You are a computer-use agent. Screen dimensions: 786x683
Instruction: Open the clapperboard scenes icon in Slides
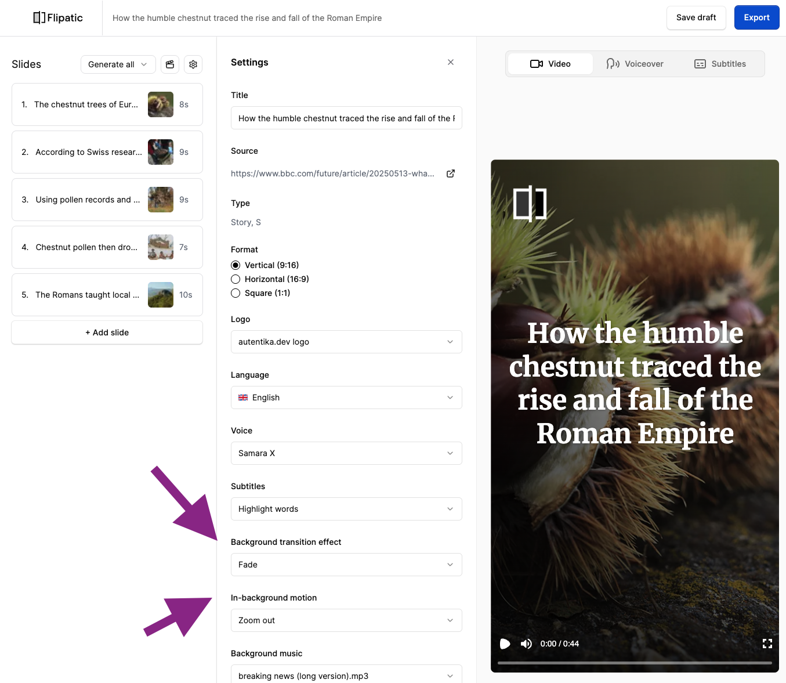point(170,64)
